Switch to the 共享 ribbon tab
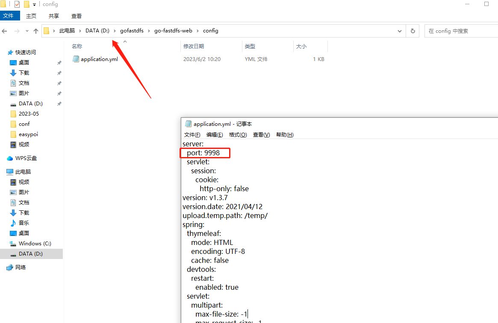The image size is (498, 323). tap(54, 16)
